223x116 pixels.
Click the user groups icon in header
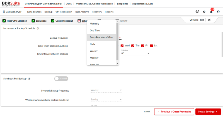[197, 12]
